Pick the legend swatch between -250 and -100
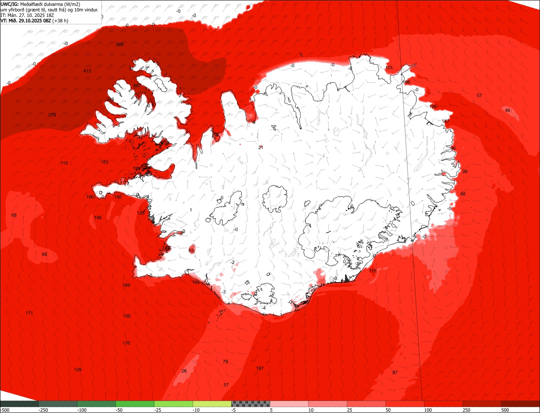 [58, 404]
